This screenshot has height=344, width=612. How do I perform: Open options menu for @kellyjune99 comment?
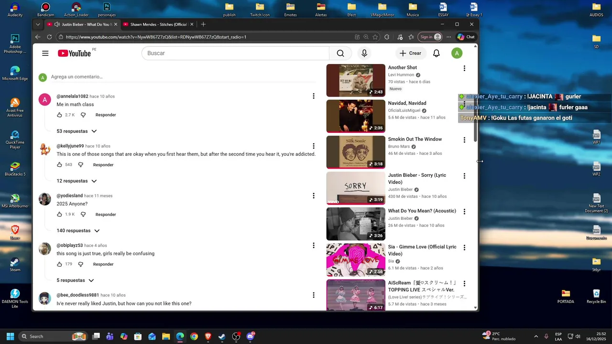(x=314, y=146)
